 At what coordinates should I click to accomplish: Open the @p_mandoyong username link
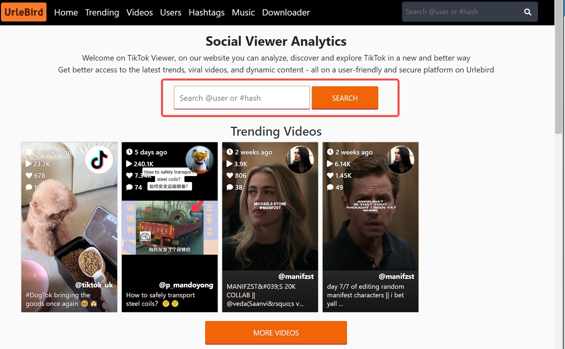pos(186,285)
